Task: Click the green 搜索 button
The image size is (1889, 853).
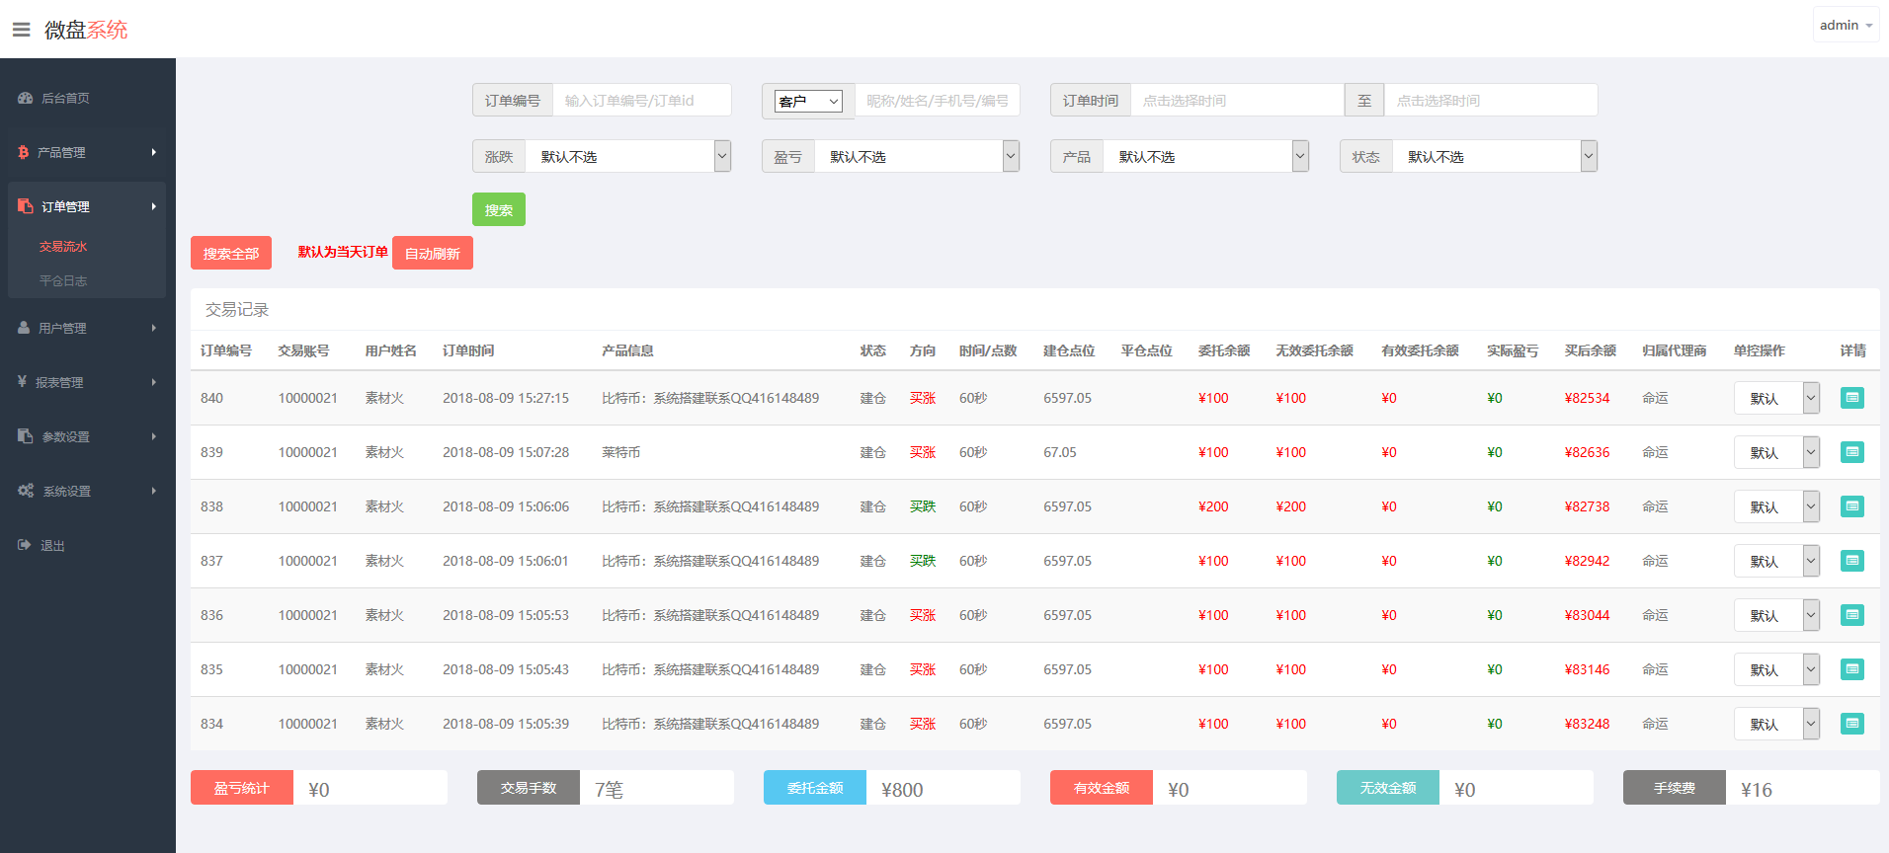Action: pyautogui.click(x=498, y=210)
